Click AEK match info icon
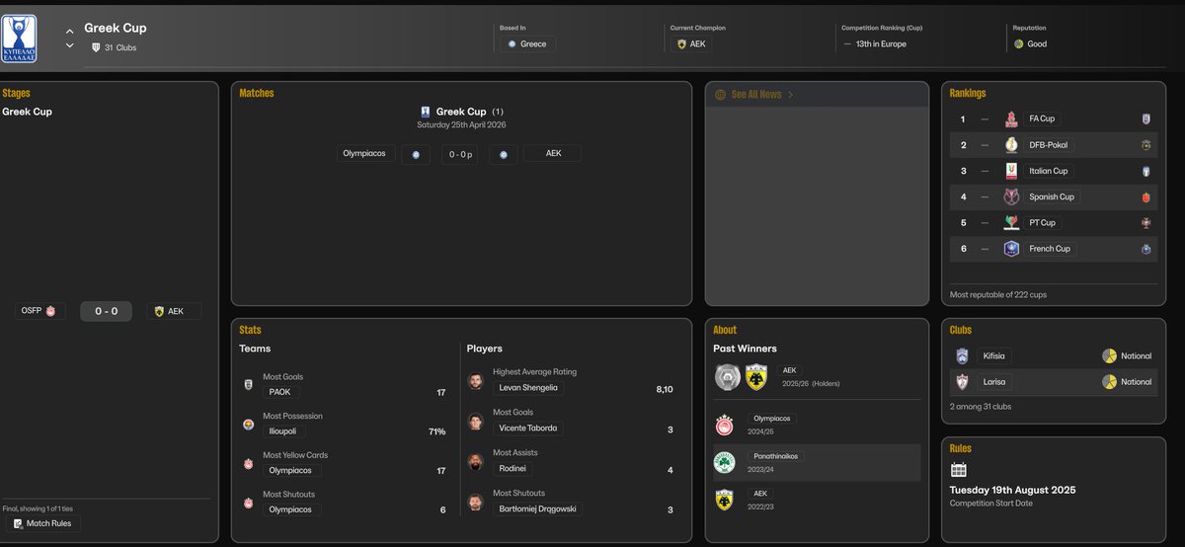The image size is (1185, 547). click(x=504, y=154)
